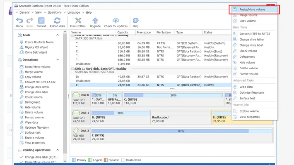The height and width of the screenshot is (165, 294).
Task: Choose Resize/Move volume in context menu
Action: tap(254, 9)
